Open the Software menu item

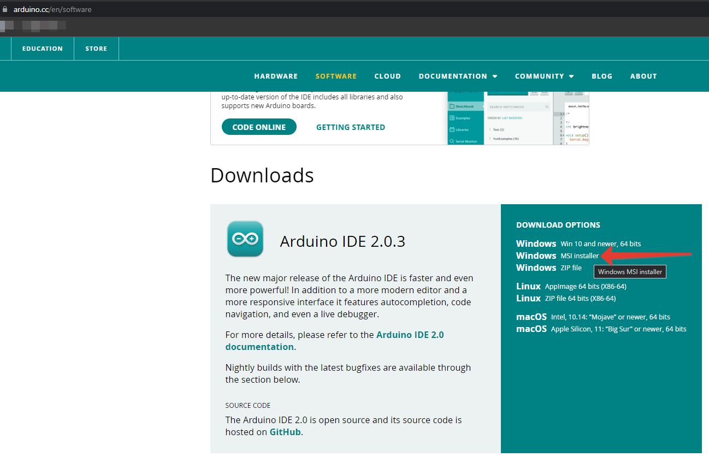point(336,76)
